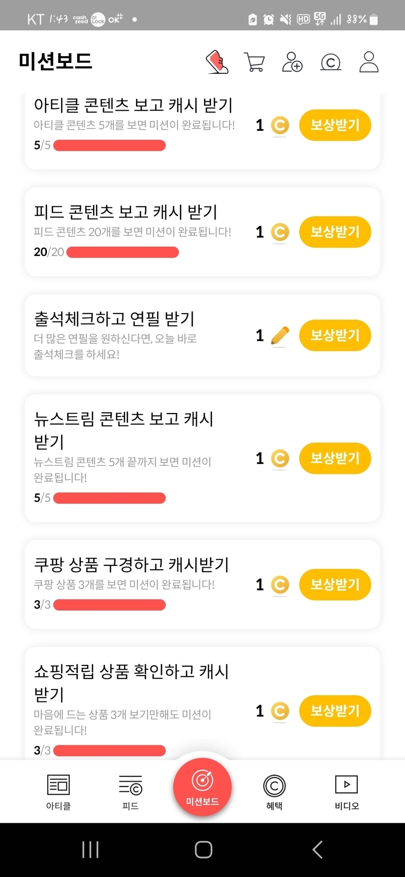Open the 혜택 tab

click(x=274, y=791)
